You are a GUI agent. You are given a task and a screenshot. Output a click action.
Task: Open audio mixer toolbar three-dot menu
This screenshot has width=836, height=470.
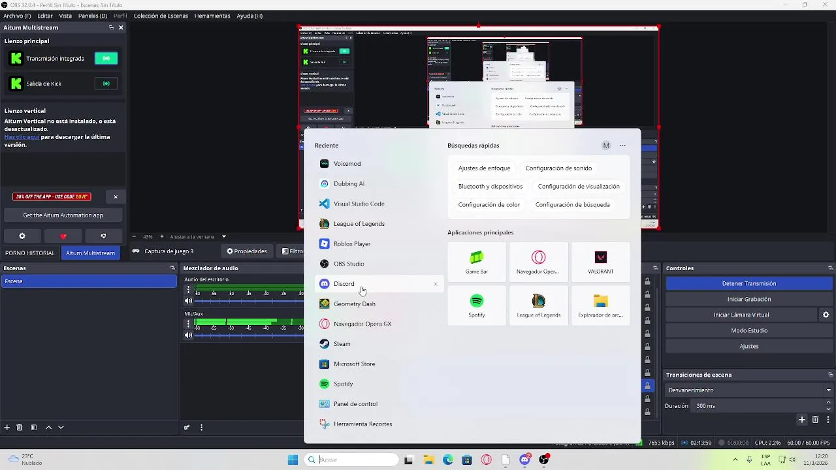[x=201, y=428]
